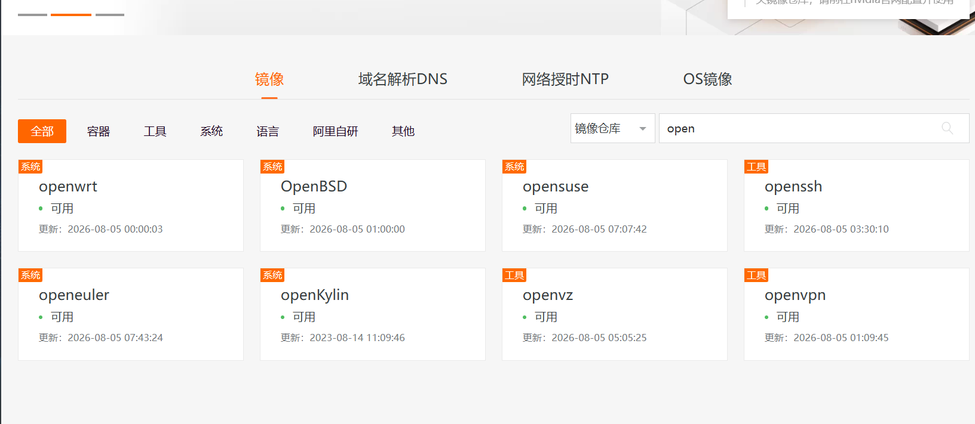Open the openssh mirror card
This screenshot has height=424, width=975.
click(x=857, y=205)
